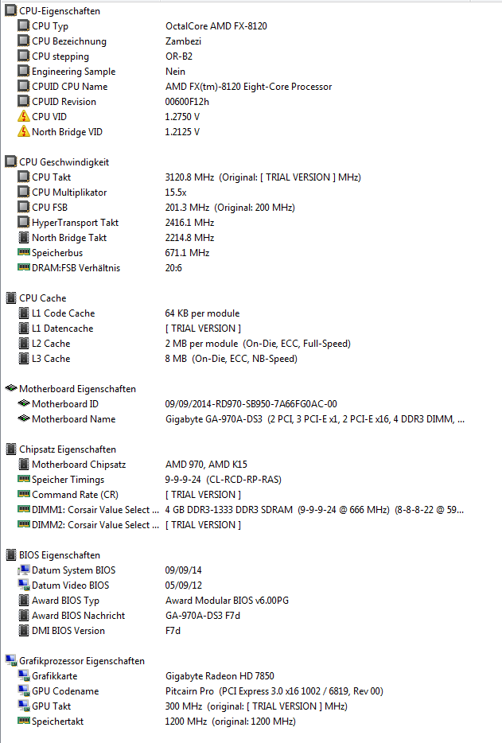Click the chip icon beside CPU stepping
The height and width of the screenshot is (743, 502).
click(24, 56)
